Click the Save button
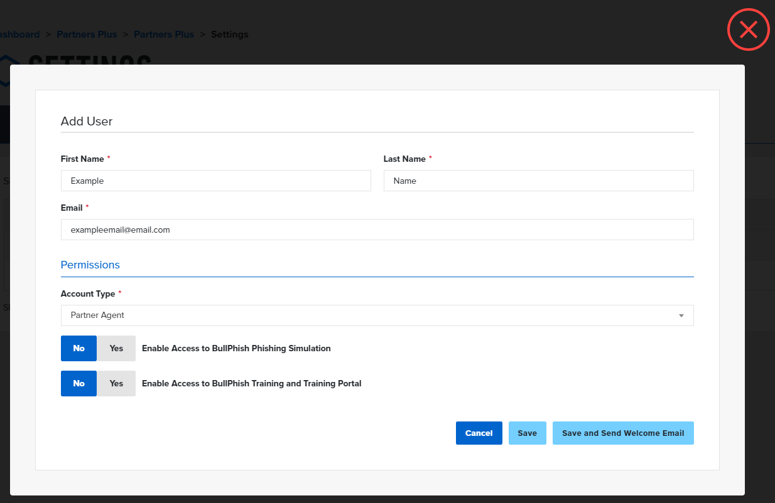Viewport: 775px width, 503px height. pyautogui.click(x=528, y=433)
